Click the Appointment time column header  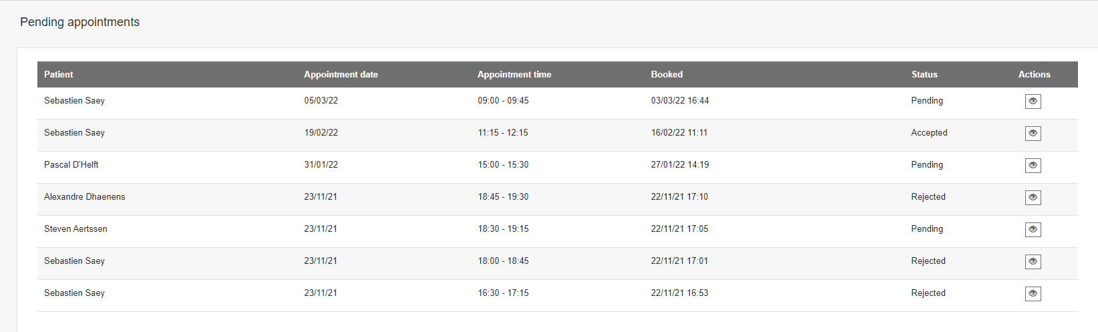514,74
